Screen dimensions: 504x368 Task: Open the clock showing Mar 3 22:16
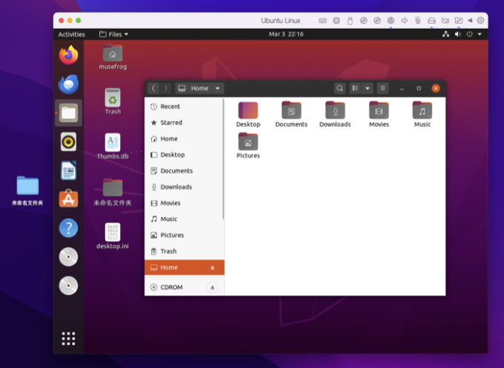(286, 34)
